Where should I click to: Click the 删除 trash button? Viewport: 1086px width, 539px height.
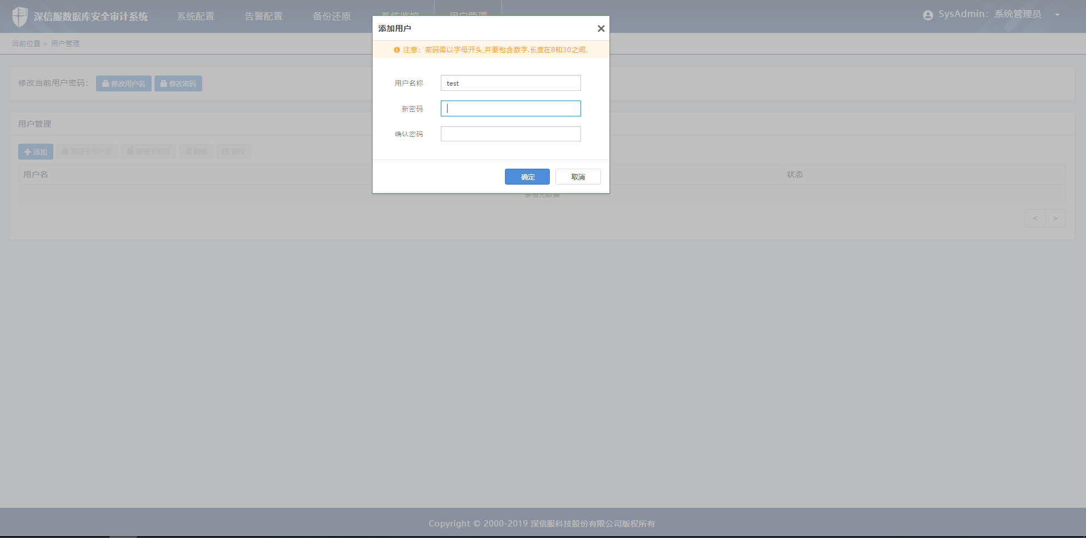pyautogui.click(x=197, y=152)
